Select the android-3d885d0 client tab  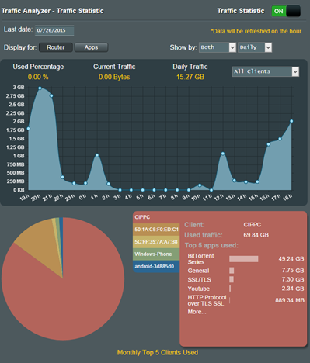[156, 267]
